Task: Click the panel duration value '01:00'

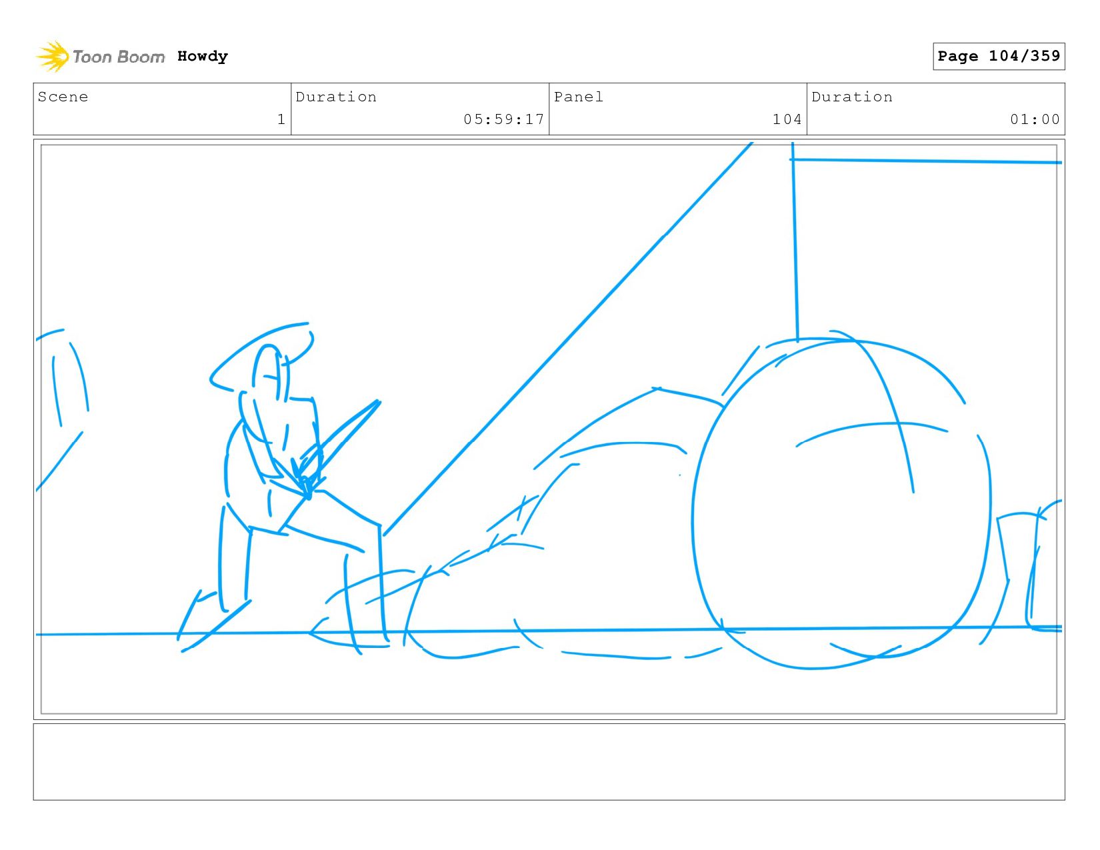Action: pos(1035,119)
